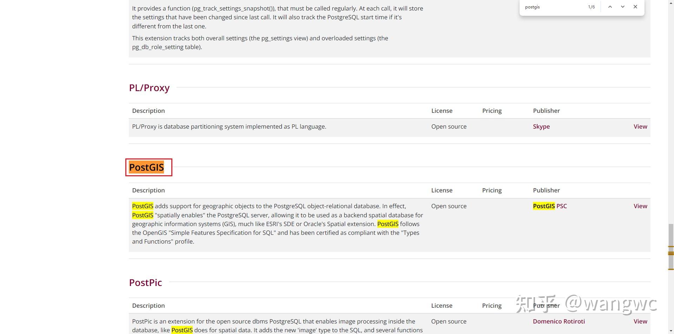
Task: Go to previous find result arrow
Action: [x=610, y=7]
